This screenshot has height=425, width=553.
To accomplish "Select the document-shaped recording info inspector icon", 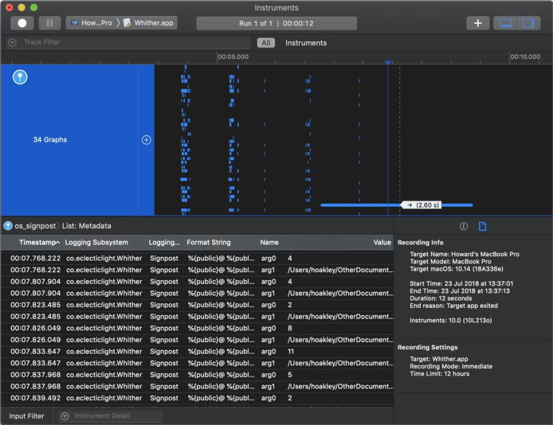I will [x=482, y=226].
